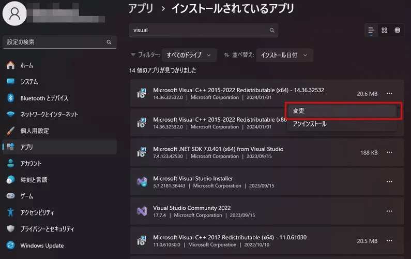Click the search magnifier in settings search box
The width and height of the screenshot is (411, 259).
(109, 42)
